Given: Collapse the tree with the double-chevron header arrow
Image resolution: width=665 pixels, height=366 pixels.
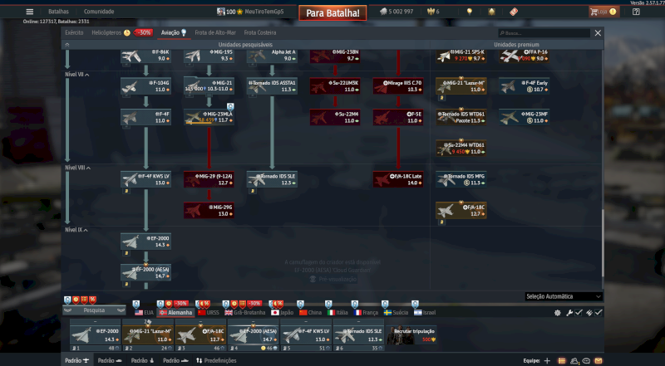Looking at the screenshot, I should [x=67, y=45].
